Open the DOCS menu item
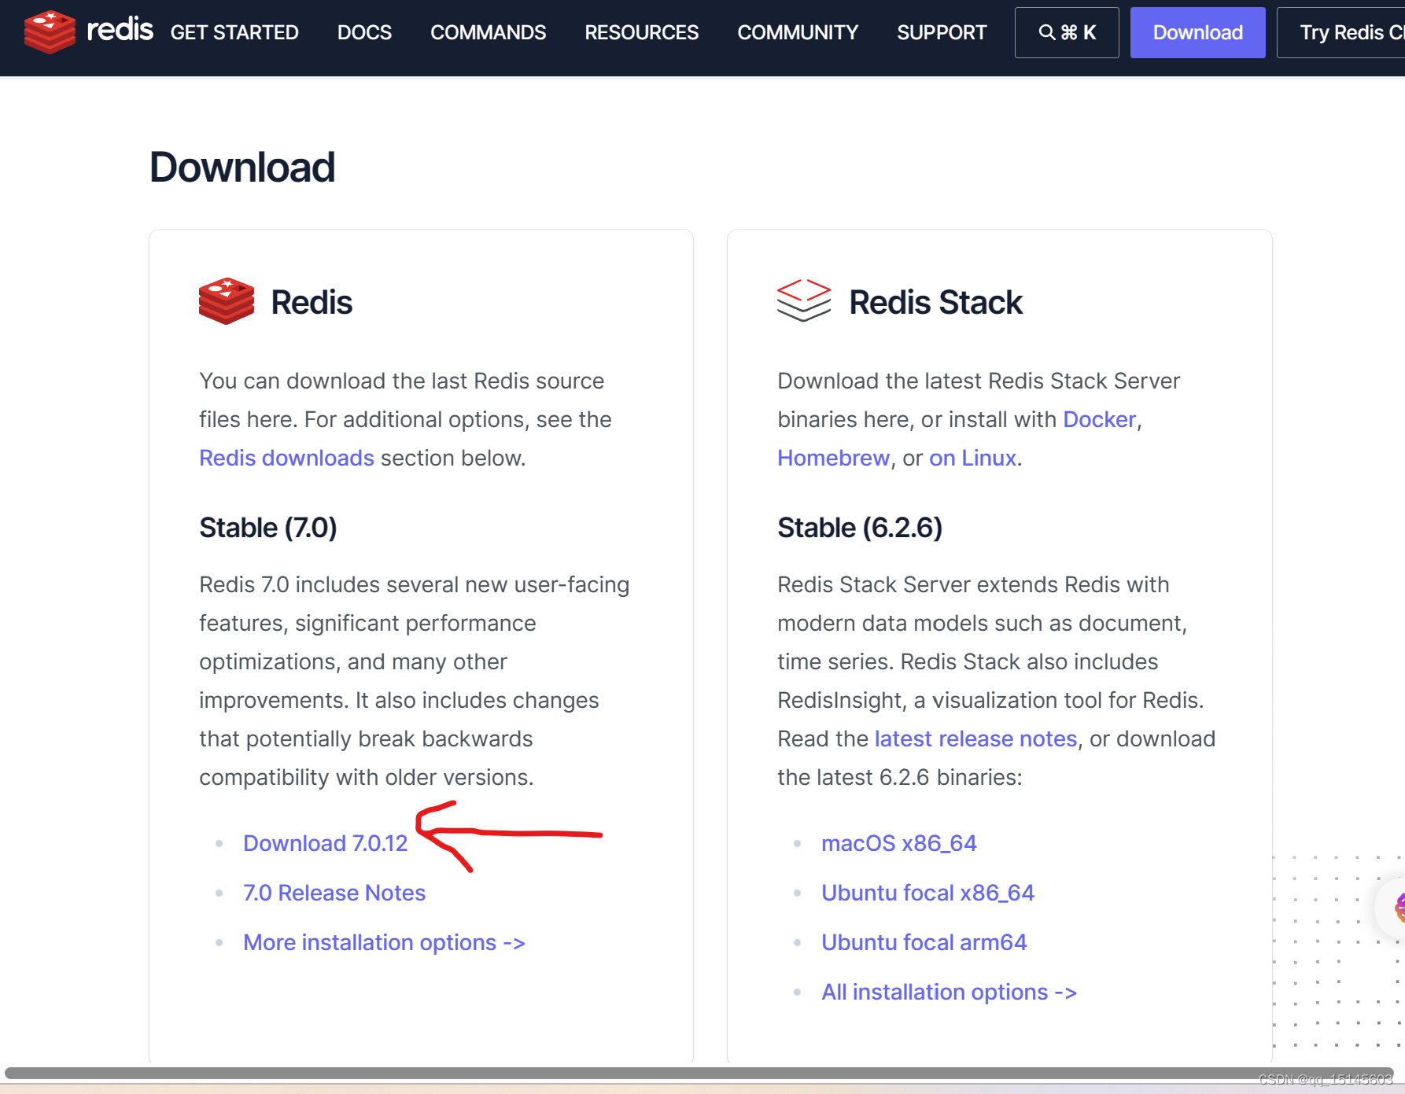The height and width of the screenshot is (1094, 1405). [364, 32]
